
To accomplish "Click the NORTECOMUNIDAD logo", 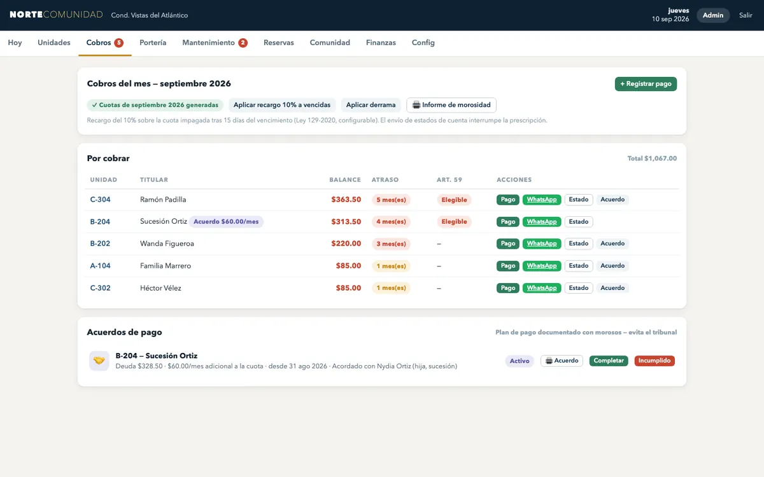I will pyautogui.click(x=56, y=15).
